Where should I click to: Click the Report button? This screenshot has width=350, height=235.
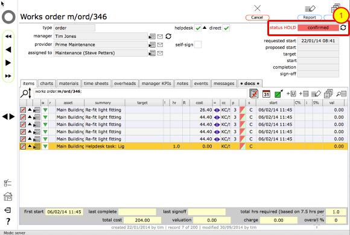coord(310,17)
